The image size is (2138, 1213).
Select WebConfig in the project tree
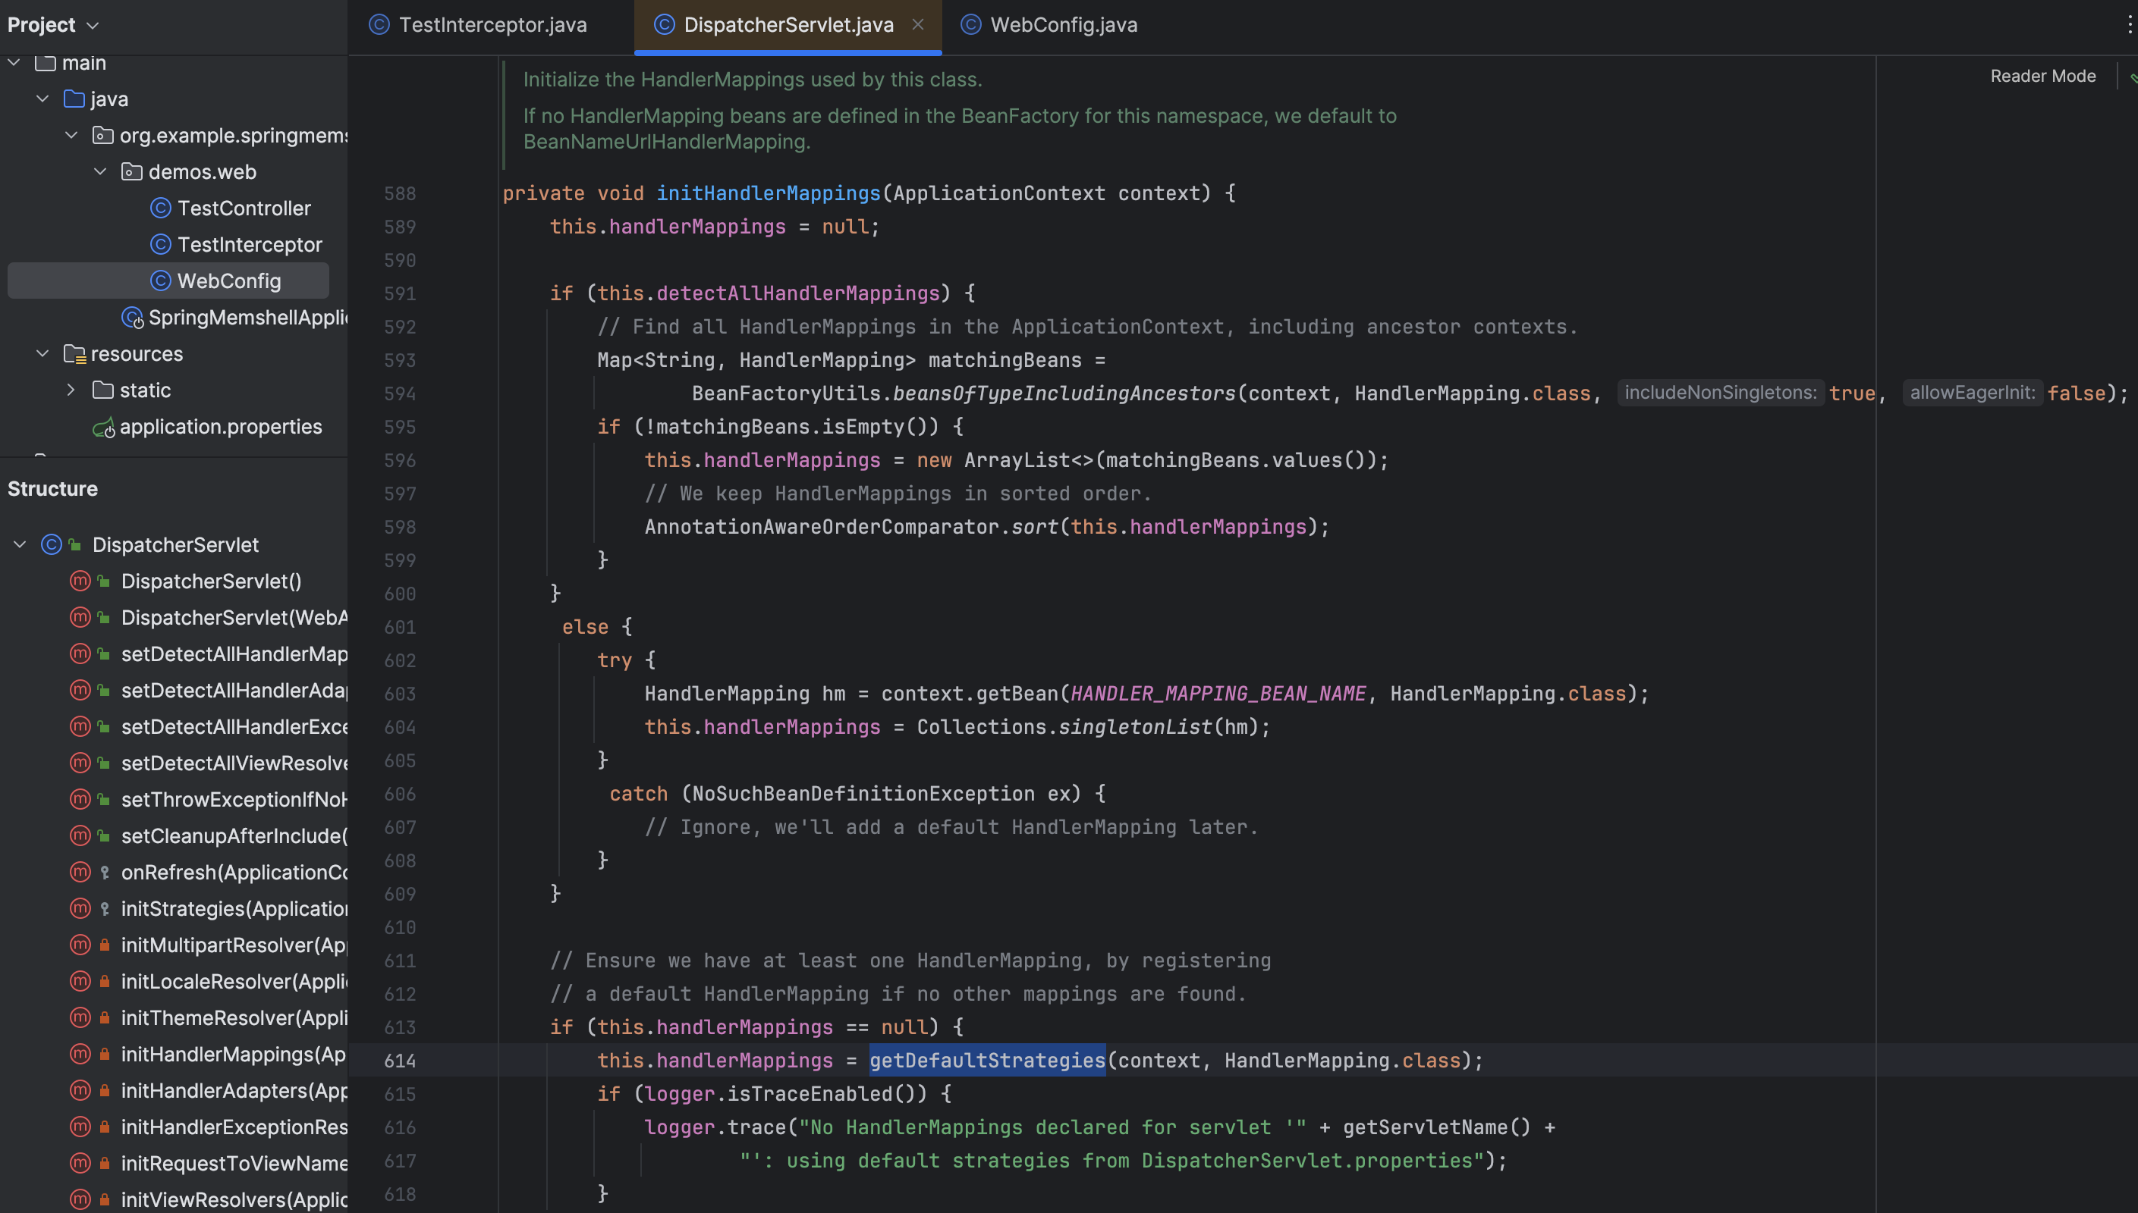(x=168, y=281)
